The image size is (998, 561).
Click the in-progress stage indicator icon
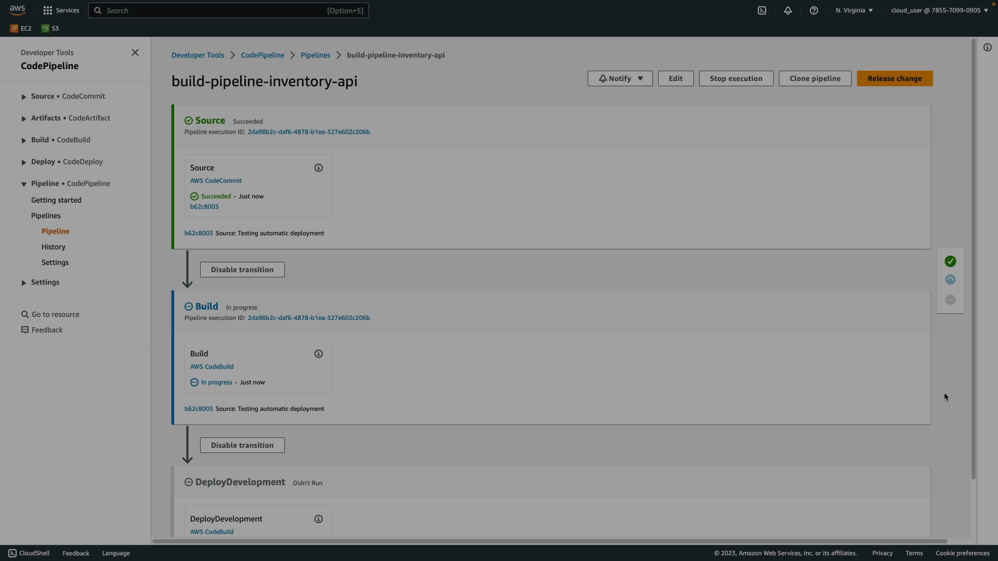click(950, 280)
